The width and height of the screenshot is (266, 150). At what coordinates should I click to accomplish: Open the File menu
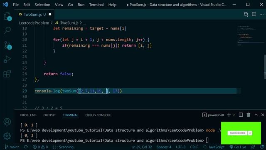tap(16, 5)
